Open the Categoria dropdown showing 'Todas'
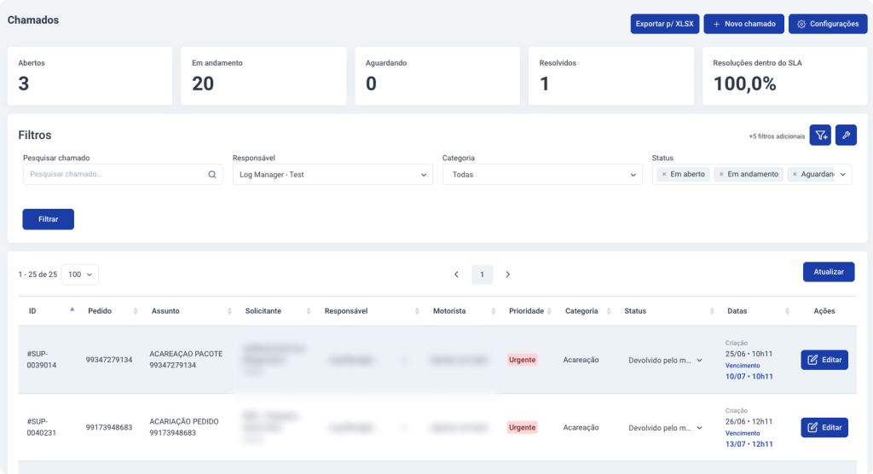 tap(542, 174)
